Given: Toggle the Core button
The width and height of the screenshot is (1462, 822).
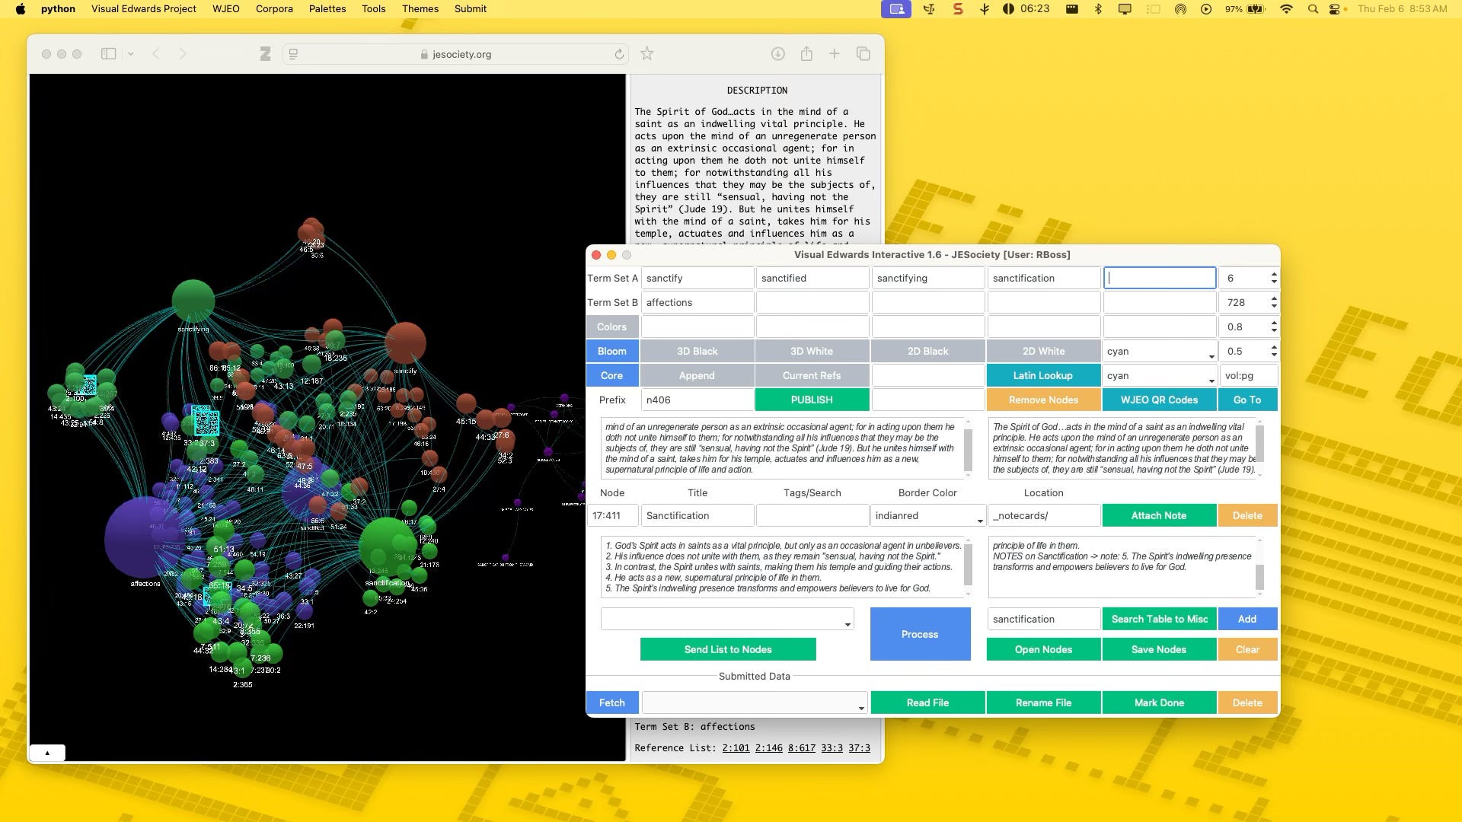Looking at the screenshot, I should coord(612,375).
